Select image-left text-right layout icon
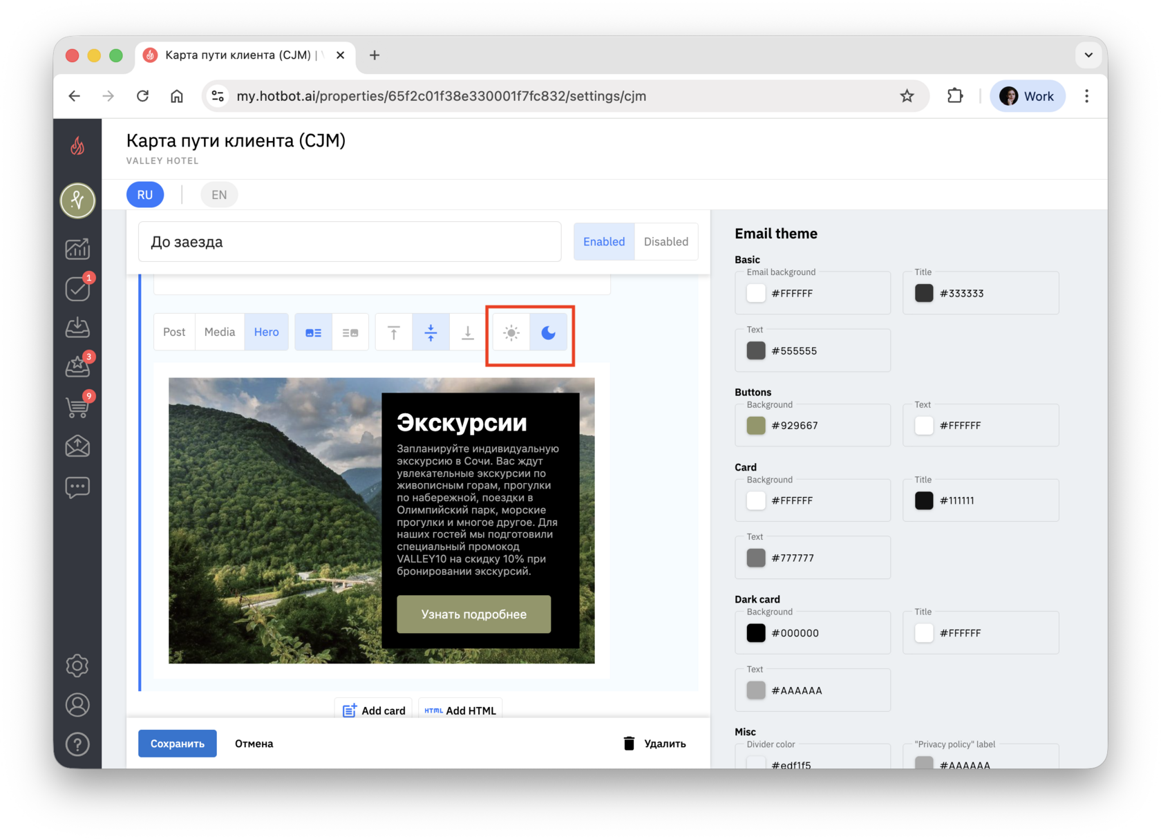Screen dimensions: 1161x839 (x=314, y=332)
